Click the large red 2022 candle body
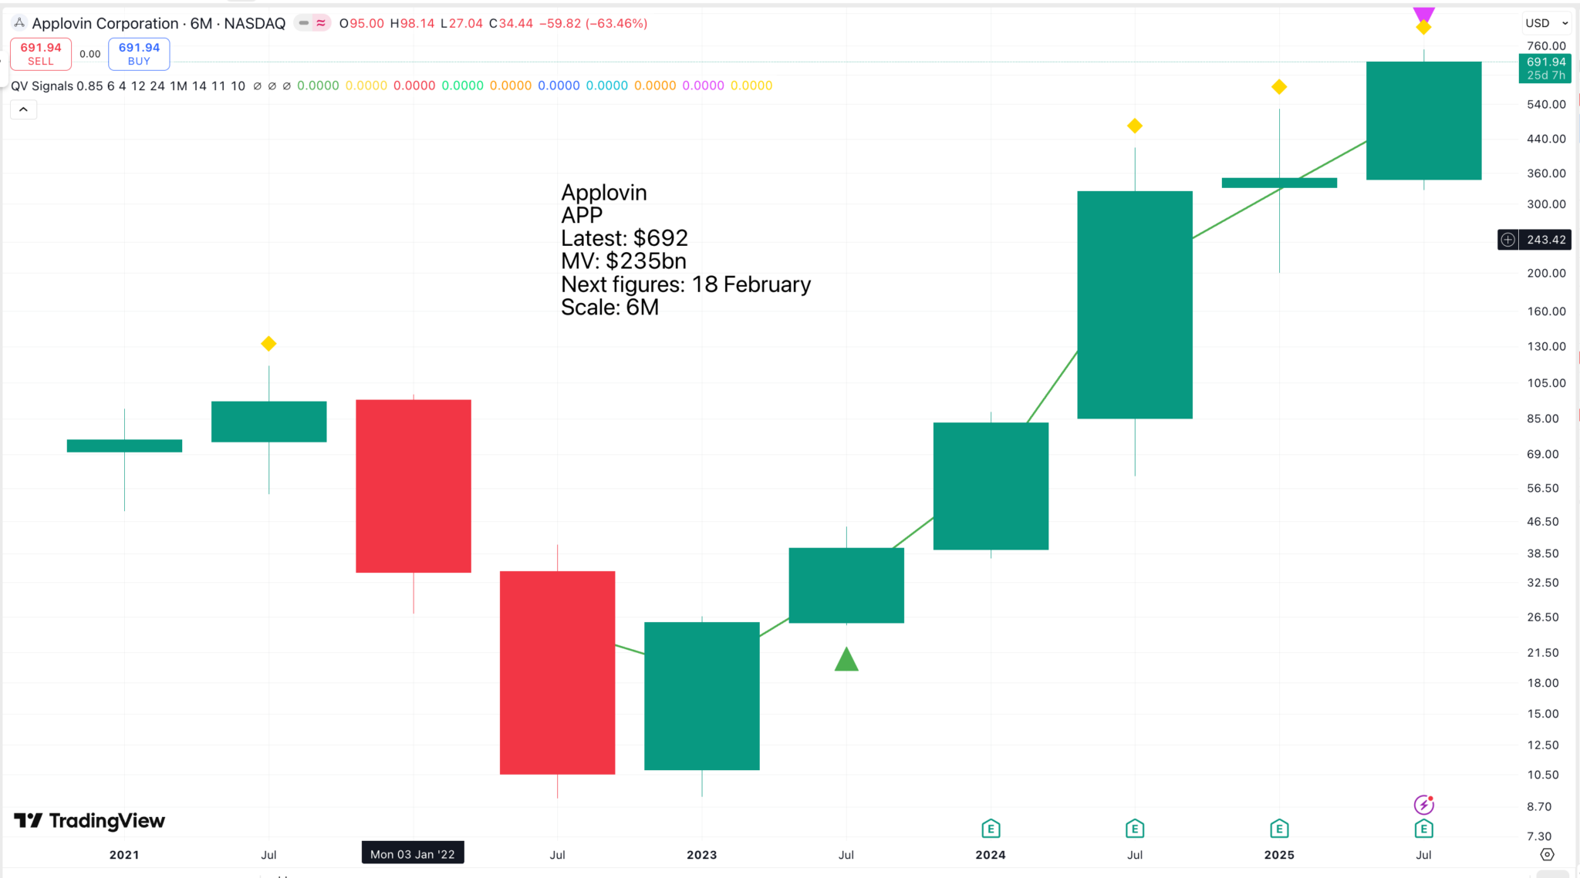The height and width of the screenshot is (878, 1580). [x=413, y=486]
